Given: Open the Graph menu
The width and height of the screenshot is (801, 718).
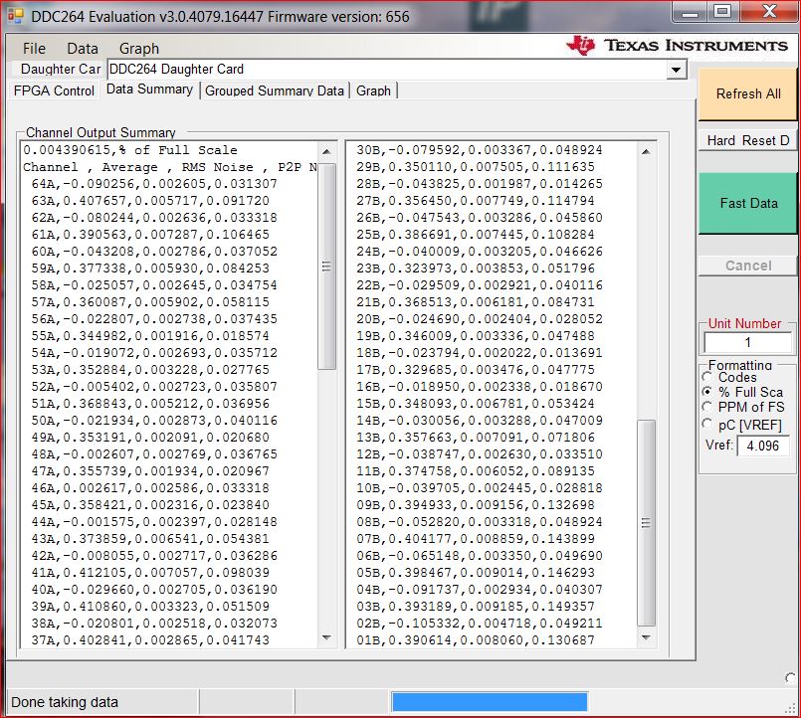Looking at the screenshot, I should 139,49.
